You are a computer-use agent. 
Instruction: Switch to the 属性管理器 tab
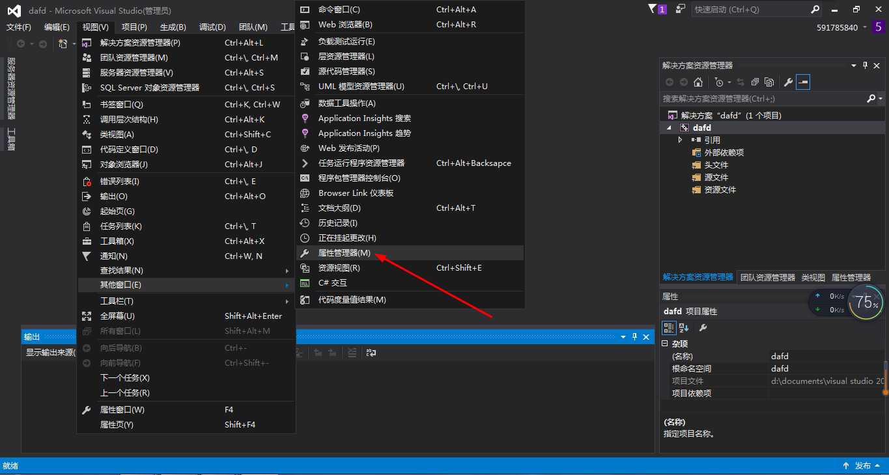click(851, 277)
